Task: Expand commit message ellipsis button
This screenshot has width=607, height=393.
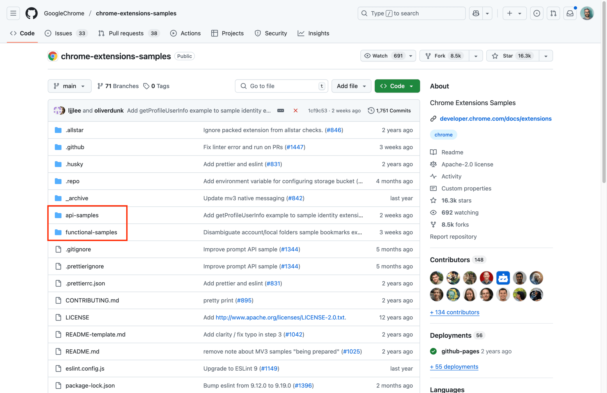Action: (280, 110)
